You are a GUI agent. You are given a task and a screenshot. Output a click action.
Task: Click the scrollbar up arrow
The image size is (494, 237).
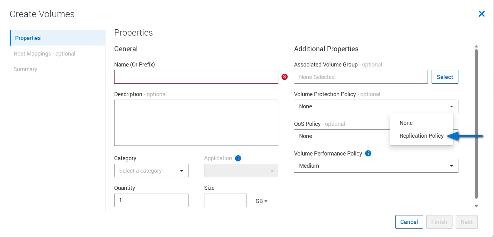[x=476, y=46]
